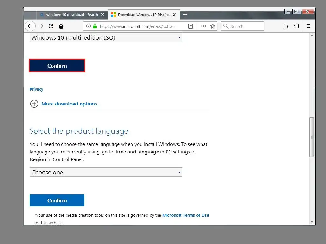Click the green secure padlock icon

click(95, 26)
